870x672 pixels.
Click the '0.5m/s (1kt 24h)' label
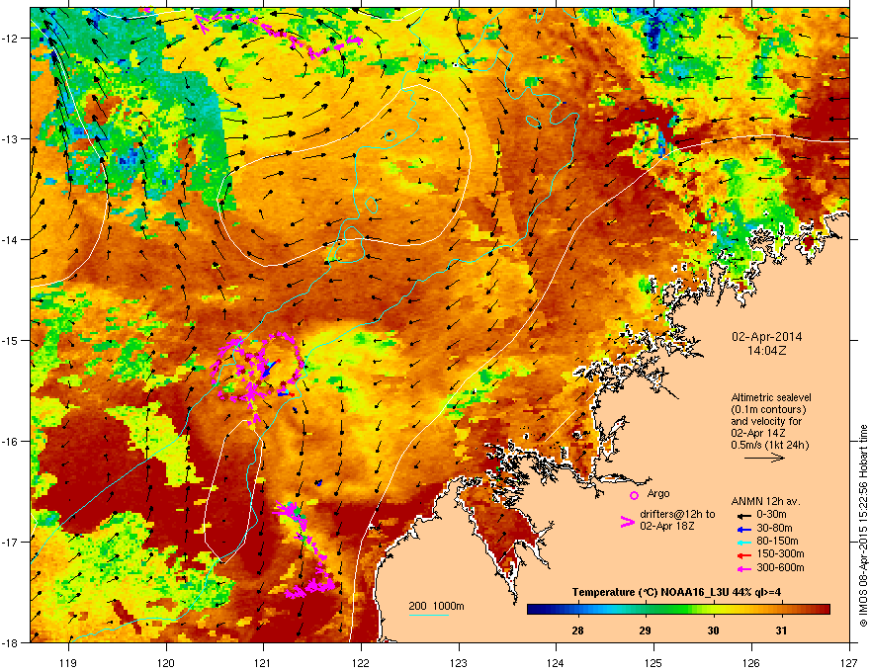769,445
